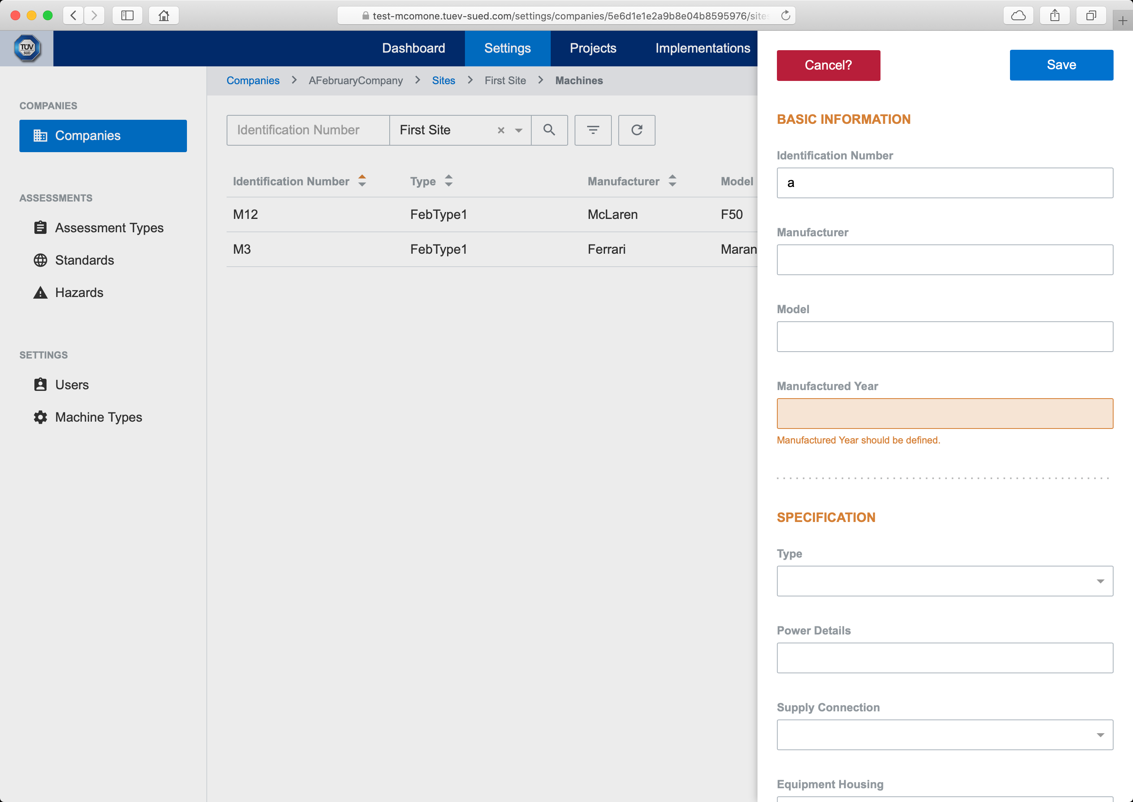Switch to the Projects tab
The width and height of the screenshot is (1133, 802).
tap(593, 48)
